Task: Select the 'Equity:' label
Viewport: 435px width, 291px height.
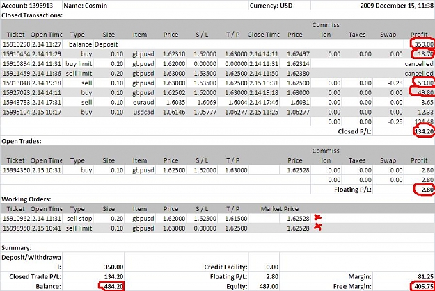Action: 237,287
